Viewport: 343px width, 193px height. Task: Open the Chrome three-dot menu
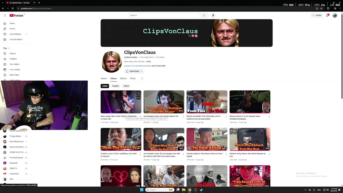tap(340, 8)
